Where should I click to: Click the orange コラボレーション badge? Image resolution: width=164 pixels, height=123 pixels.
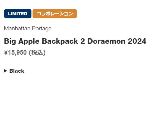point(55,14)
